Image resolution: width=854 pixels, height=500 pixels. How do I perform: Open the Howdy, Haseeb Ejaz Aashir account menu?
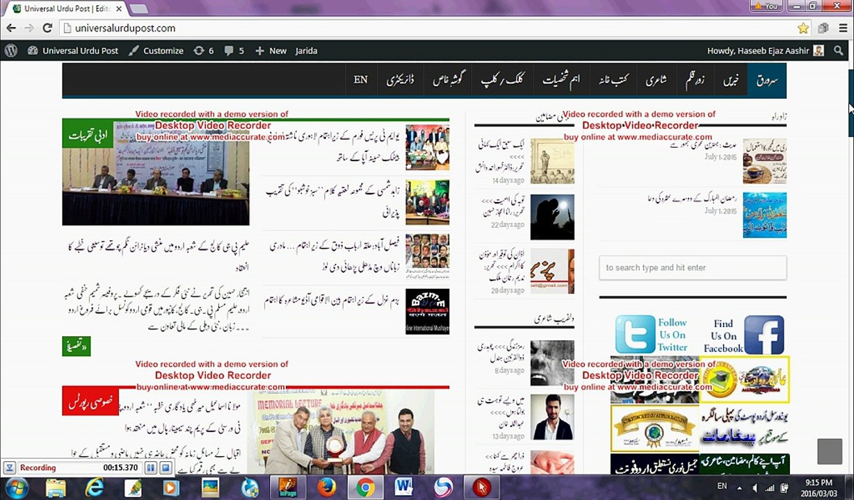pos(765,51)
